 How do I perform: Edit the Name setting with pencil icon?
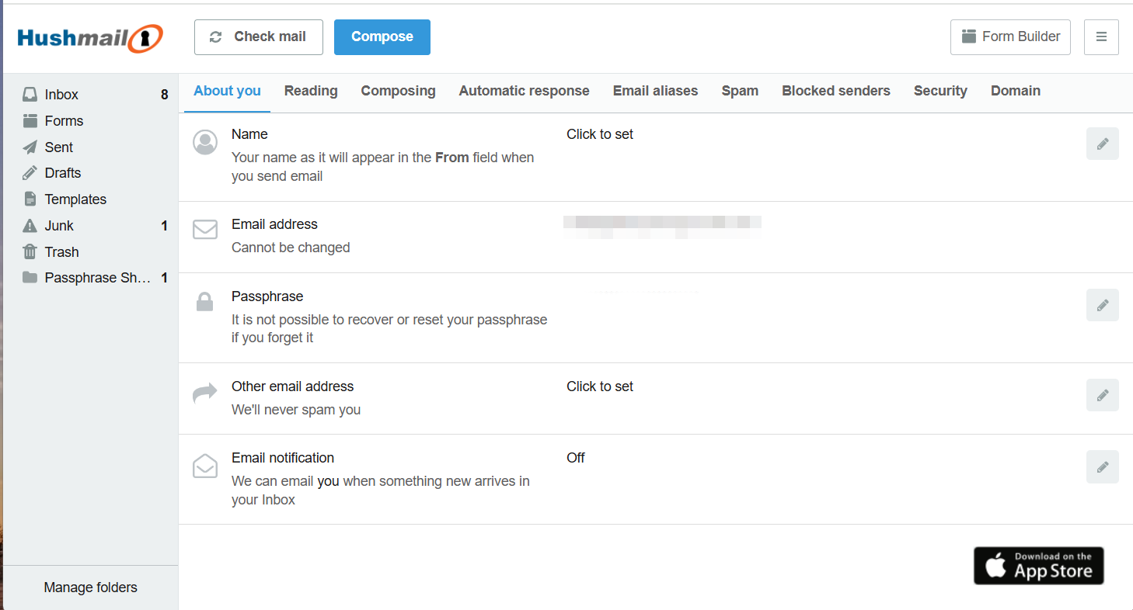point(1102,144)
